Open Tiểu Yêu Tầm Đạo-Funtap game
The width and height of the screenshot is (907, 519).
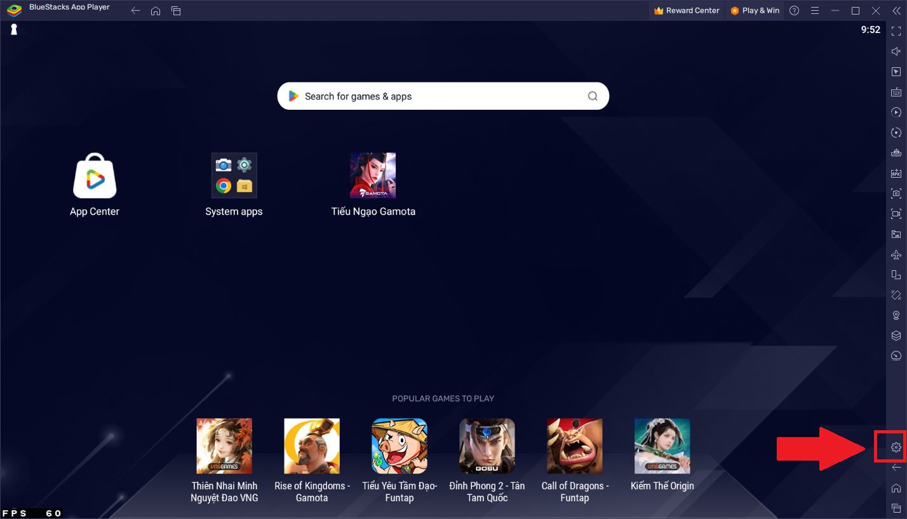point(400,461)
